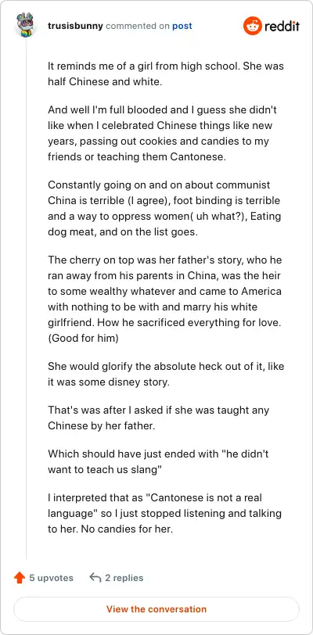Click the paragraph beginning "The cherry on top"

click(x=164, y=299)
